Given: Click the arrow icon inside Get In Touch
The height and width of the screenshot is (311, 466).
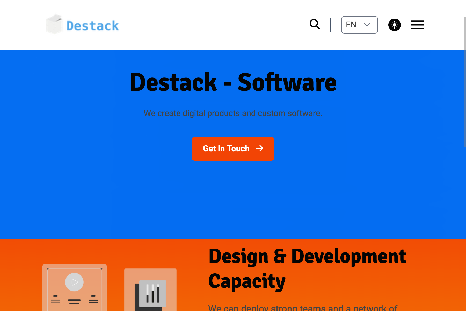Looking at the screenshot, I should point(260,149).
